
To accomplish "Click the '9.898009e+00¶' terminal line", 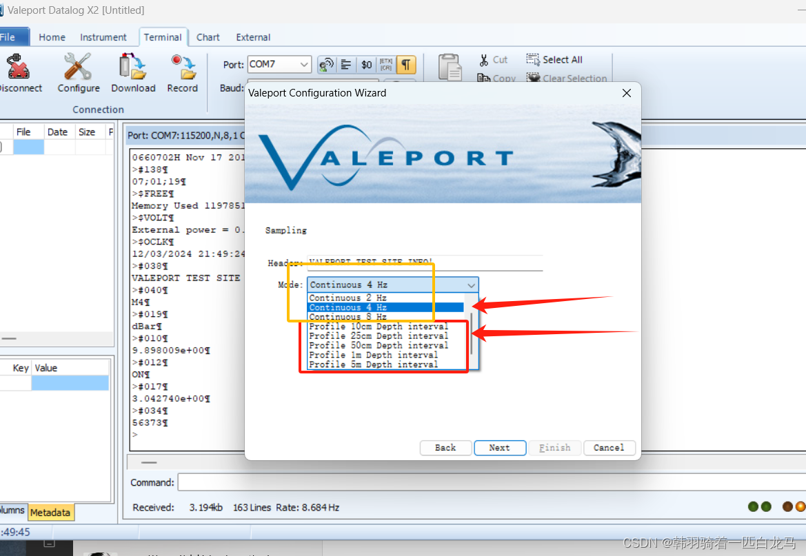I will click(171, 351).
